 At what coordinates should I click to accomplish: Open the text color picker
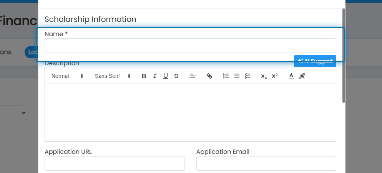click(x=291, y=76)
